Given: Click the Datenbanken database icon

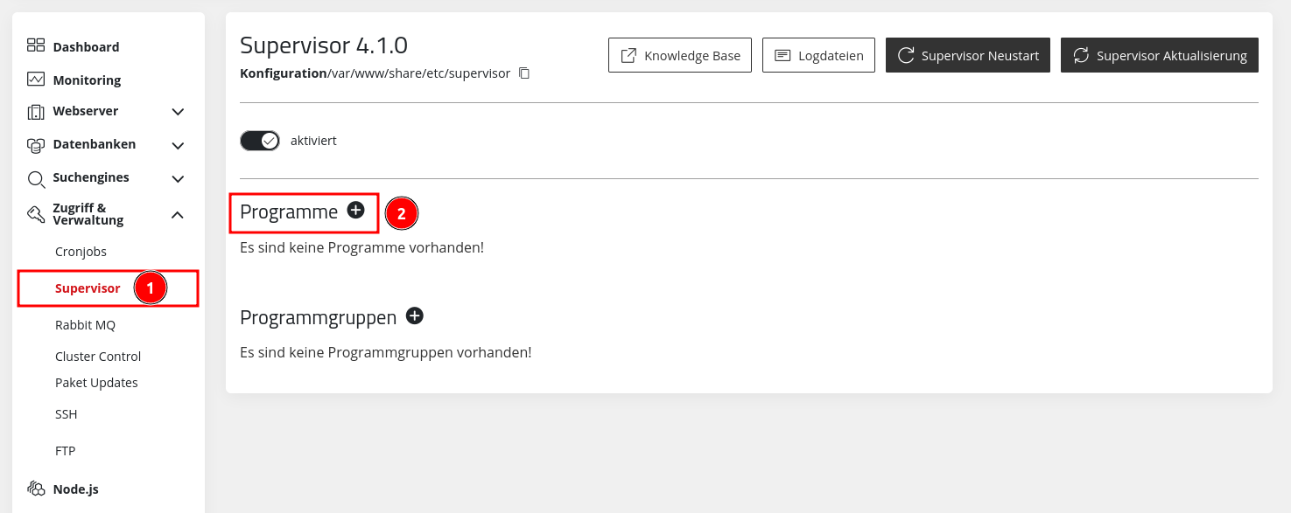Looking at the screenshot, I should point(36,145).
